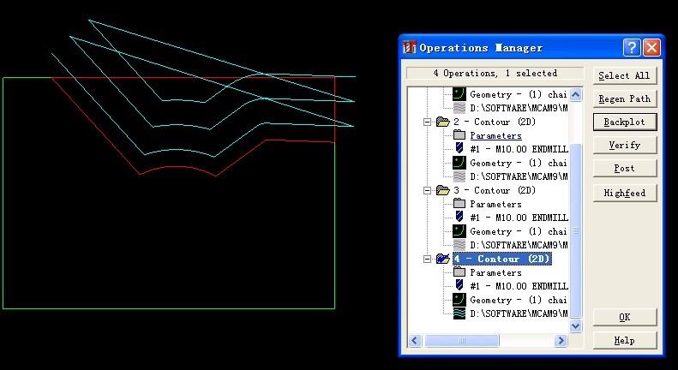This screenshot has width=678, height=370.
Task: Select #1 - M10.00 ENDMILL in operation 3
Action: pos(519,218)
